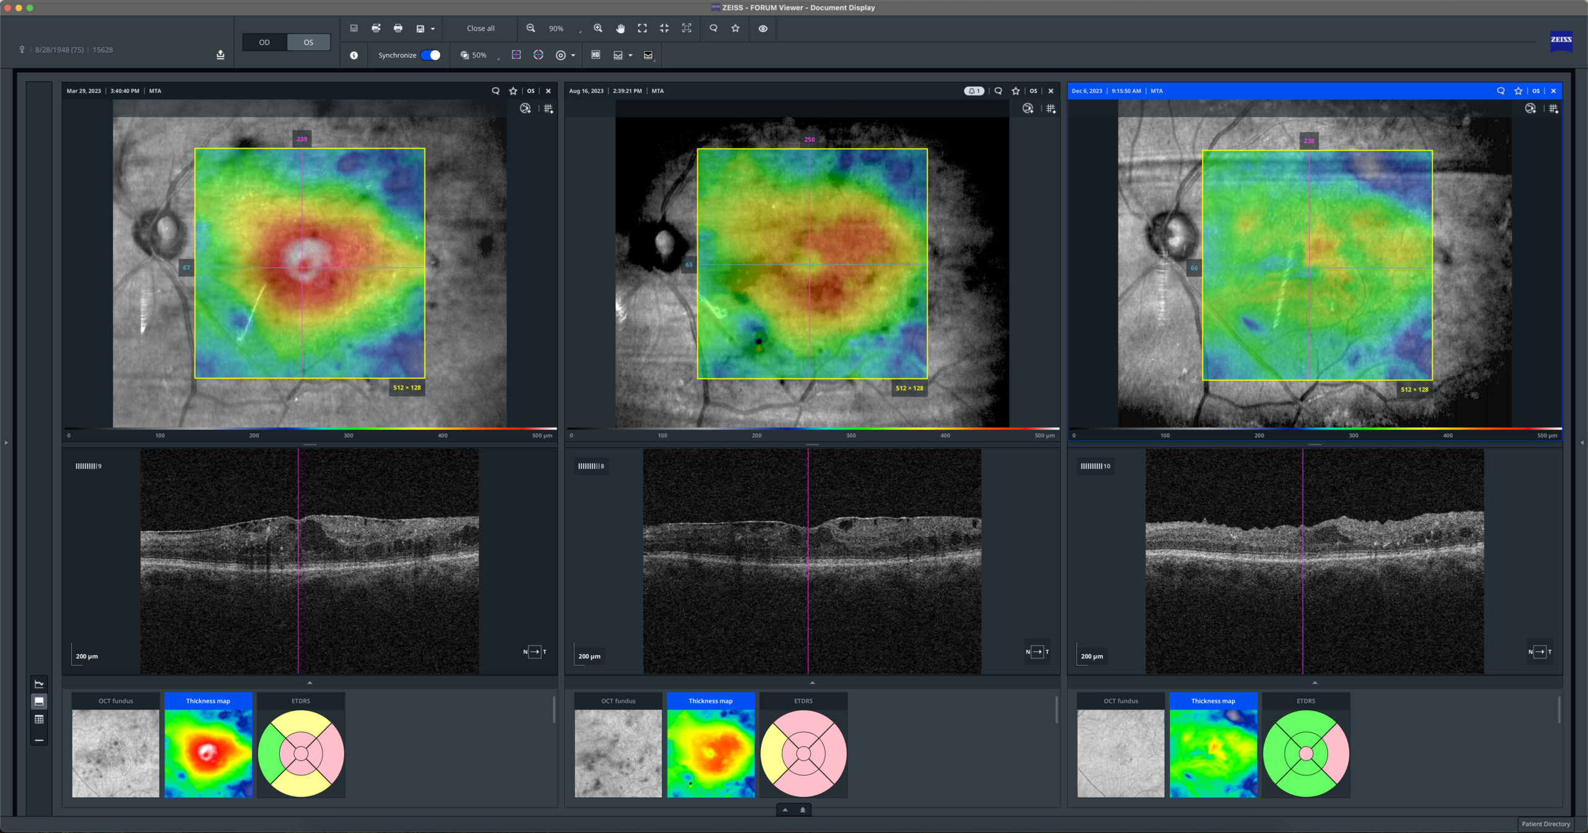The image size is (1588, 833).
Task: Click the shrink-to-center collapse icon
Action: click(664, 29)
